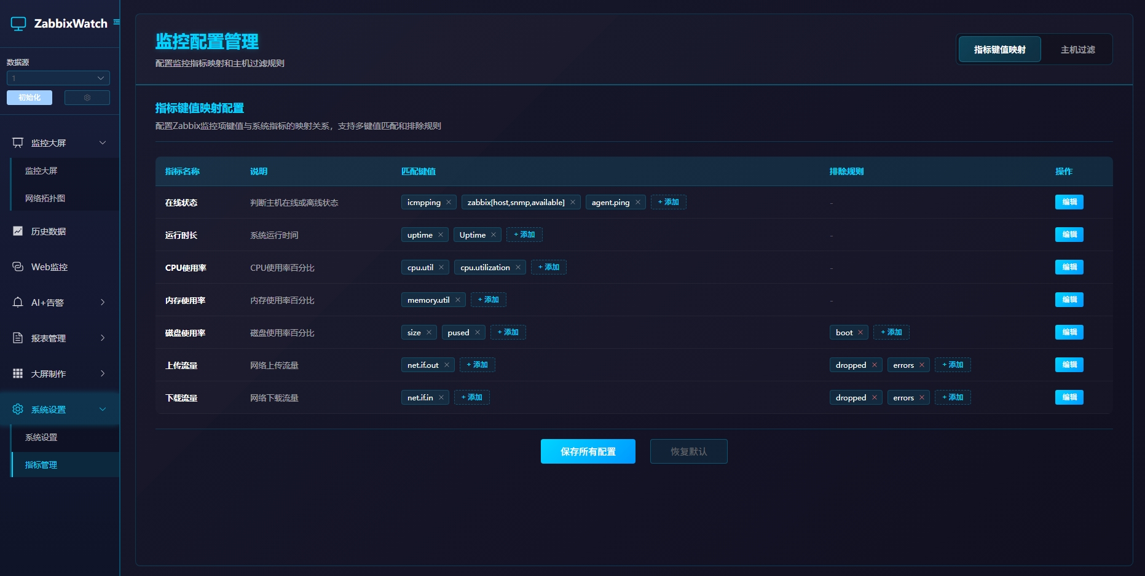Screen dimensions: 1145x576
Task: Click the gear settings button under data source
Action: coord(87,98)
